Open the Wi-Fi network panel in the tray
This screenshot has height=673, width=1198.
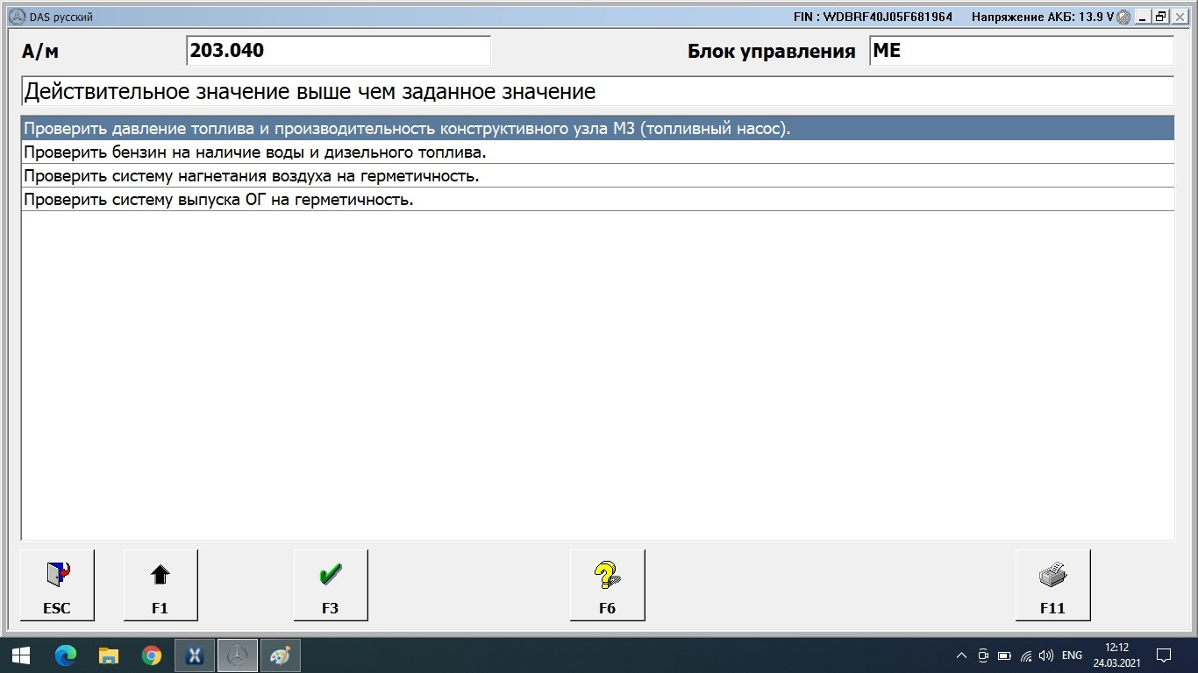1026,655
